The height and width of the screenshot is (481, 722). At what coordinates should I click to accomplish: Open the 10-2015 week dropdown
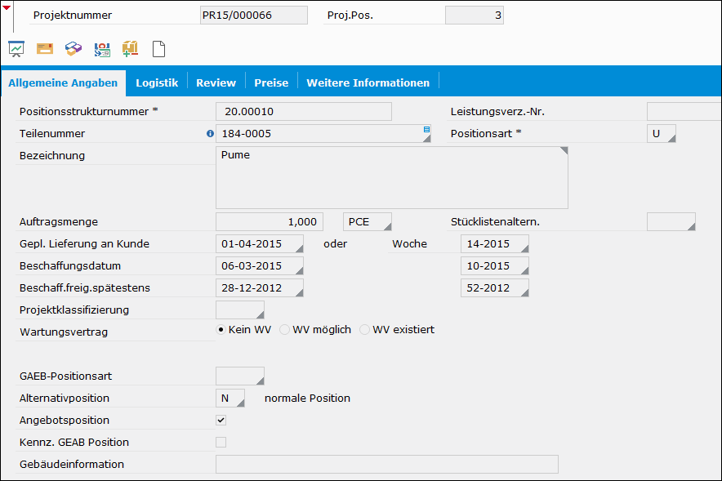[524, 270]
